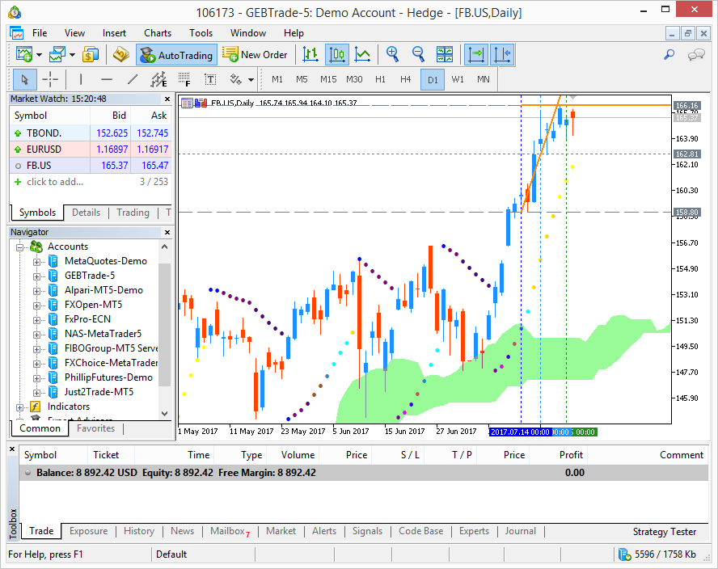
Task: Toggle chart shift from right border
Action: coord(502,55)
